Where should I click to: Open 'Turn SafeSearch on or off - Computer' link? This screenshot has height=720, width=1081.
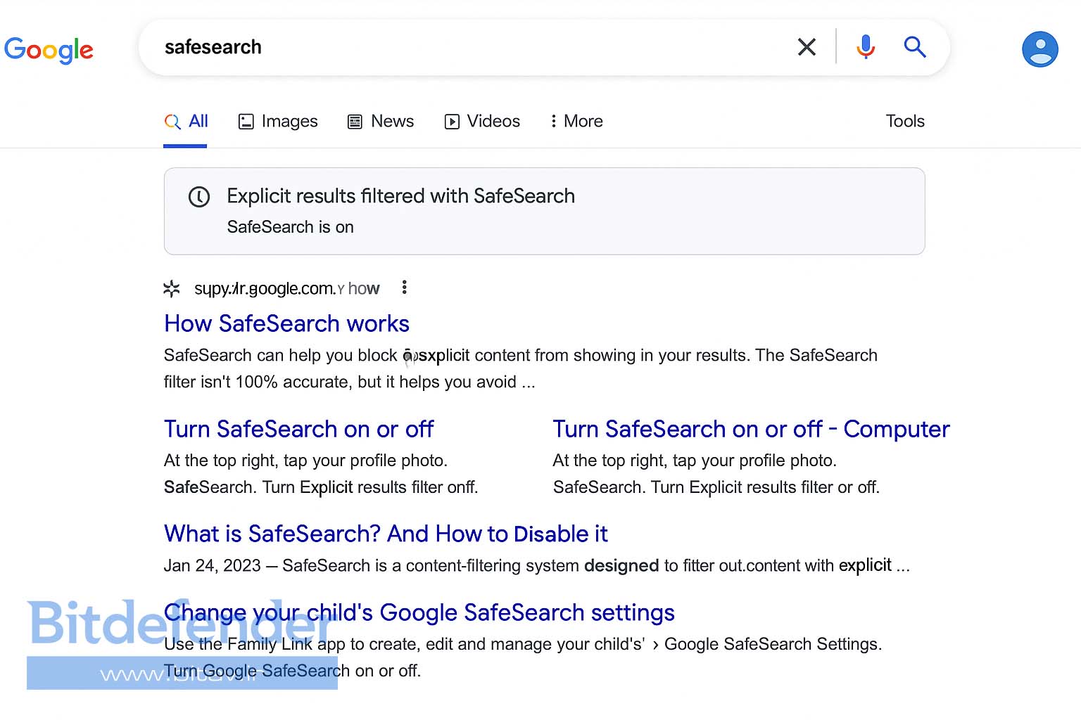(751, 429)
